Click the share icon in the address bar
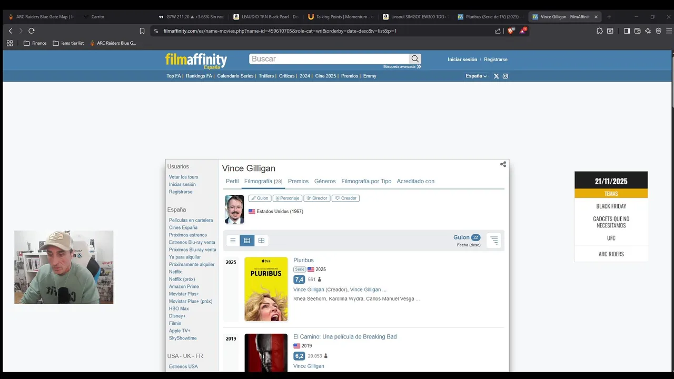Viewport: 674px width, 379px height. (498, 31)
